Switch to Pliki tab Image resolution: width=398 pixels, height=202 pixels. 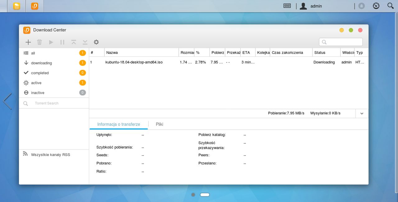pyautogui.click(x=160, y=124)
